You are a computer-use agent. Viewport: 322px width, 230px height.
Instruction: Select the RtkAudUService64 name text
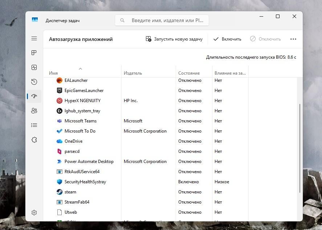[82, 172]
